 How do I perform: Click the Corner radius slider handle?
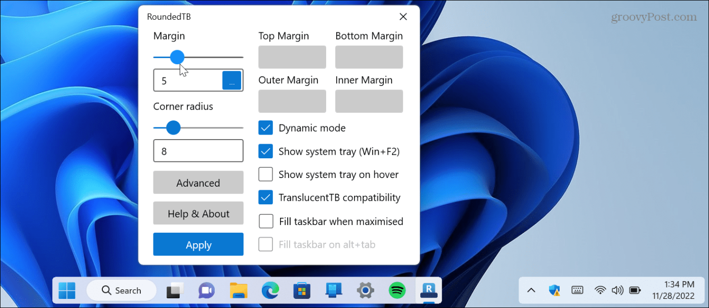173,127
